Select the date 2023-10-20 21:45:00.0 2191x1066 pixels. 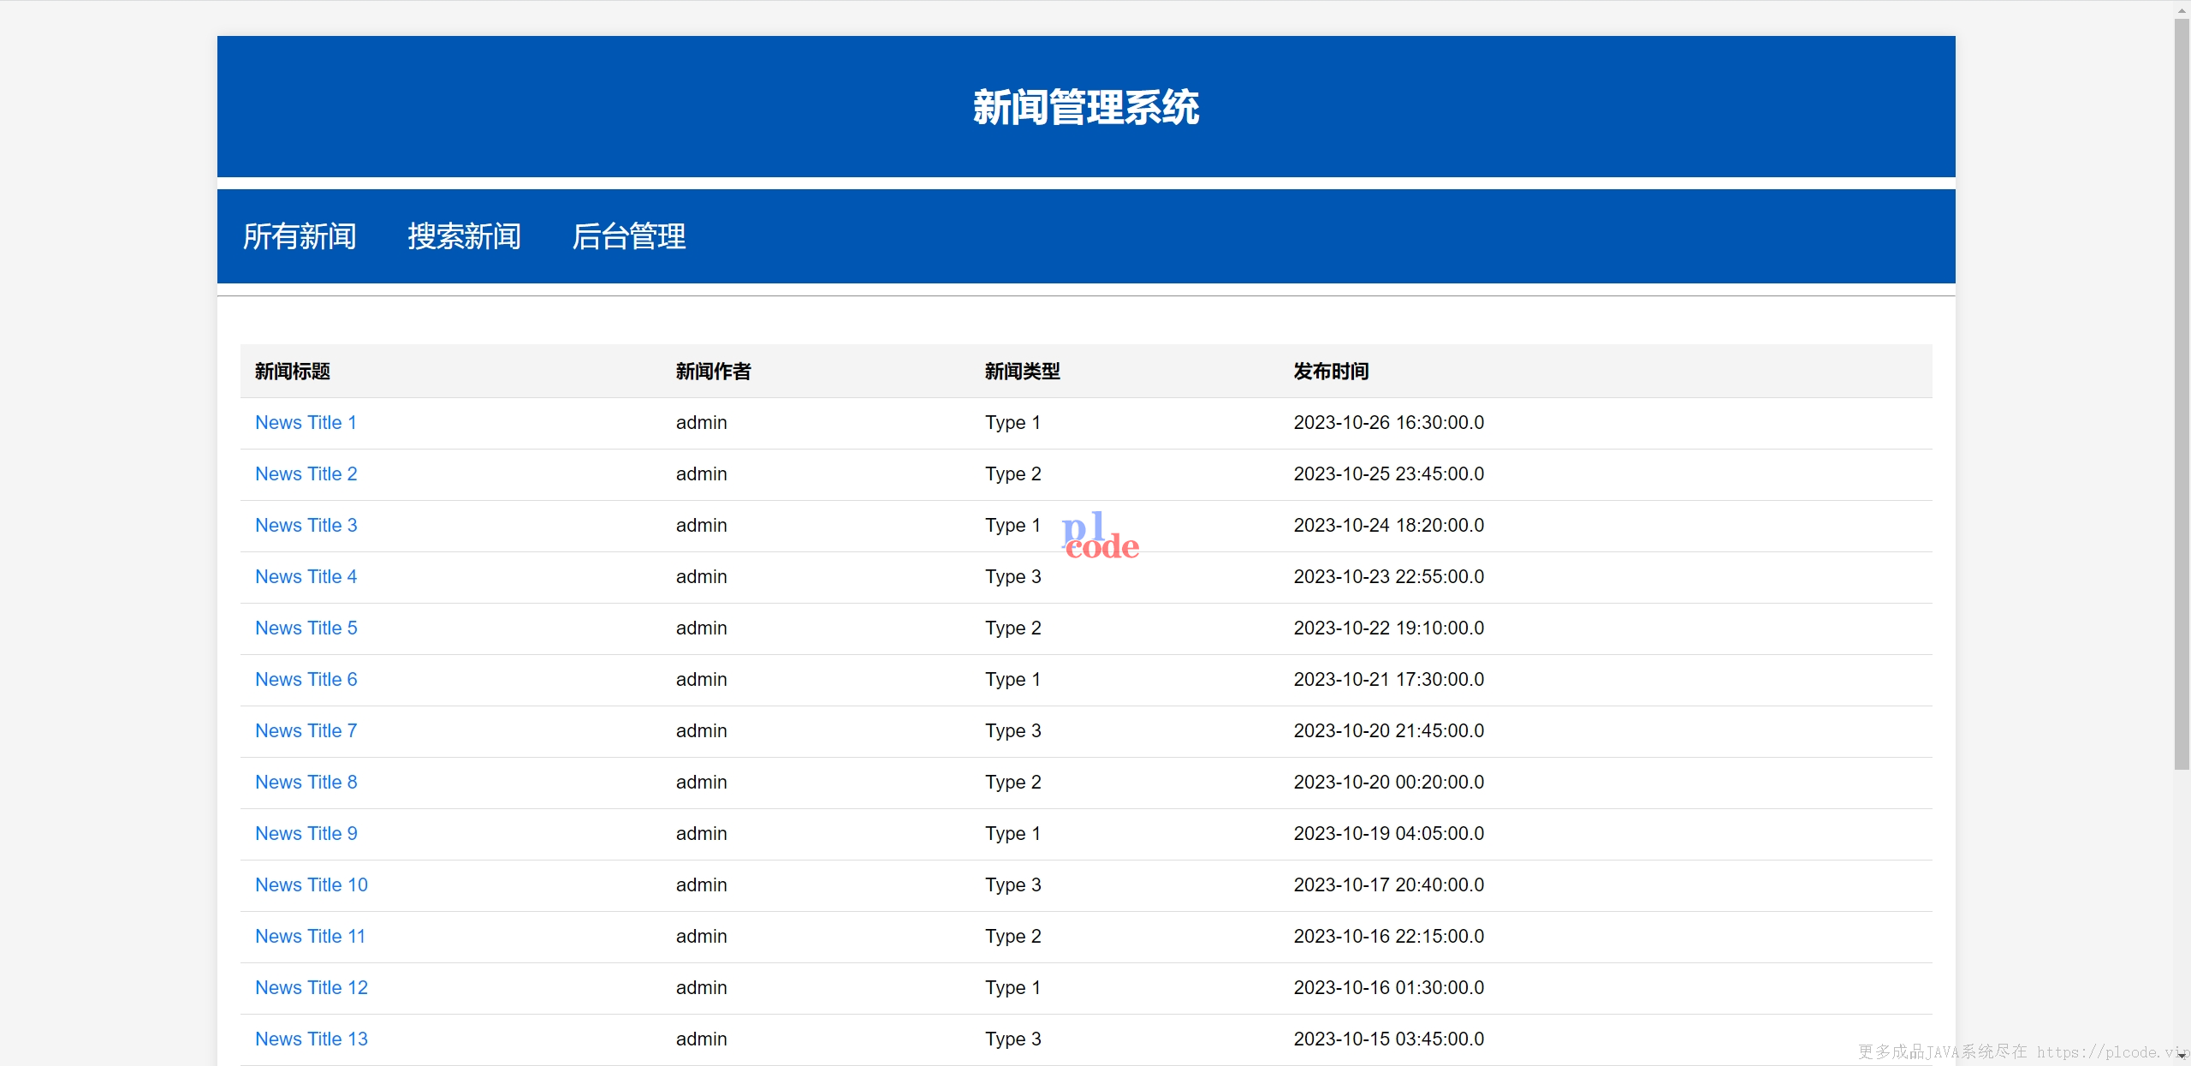(1389, 731)
